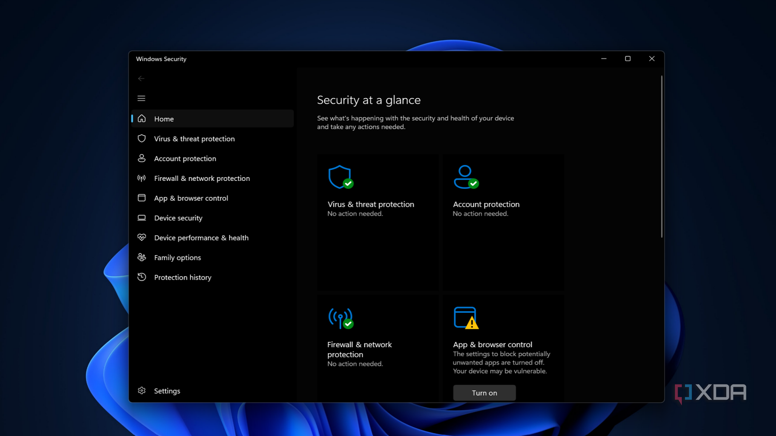Click the laptop icon beside Device security
The image size is (776, 436).
tap(142, 218)
